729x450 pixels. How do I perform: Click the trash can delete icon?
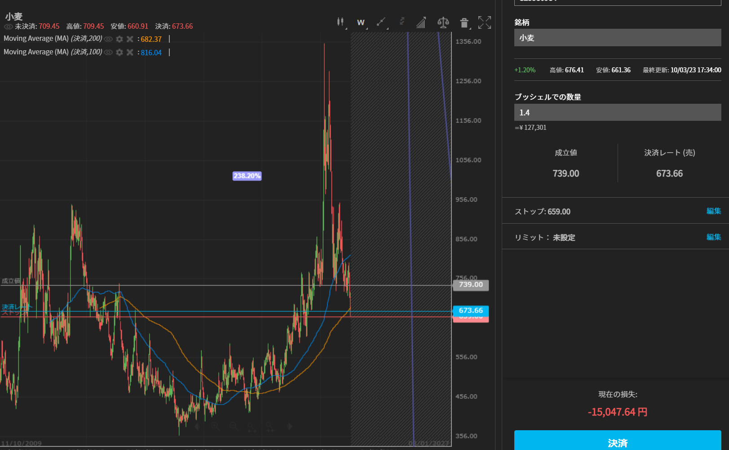coord(464,22)
